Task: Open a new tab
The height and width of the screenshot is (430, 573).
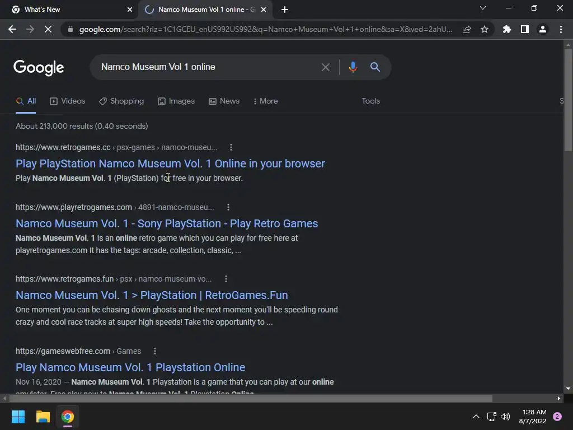Action: [x=285, y=10]
